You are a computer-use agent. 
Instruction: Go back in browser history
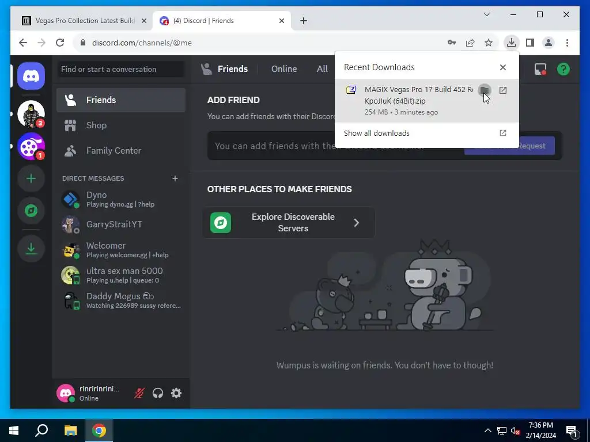(23, 43)
